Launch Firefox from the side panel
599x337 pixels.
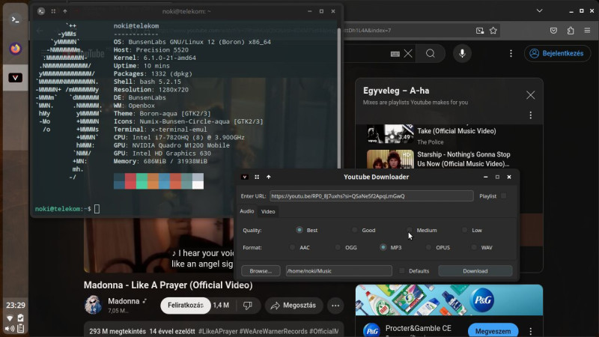point(15,49)
